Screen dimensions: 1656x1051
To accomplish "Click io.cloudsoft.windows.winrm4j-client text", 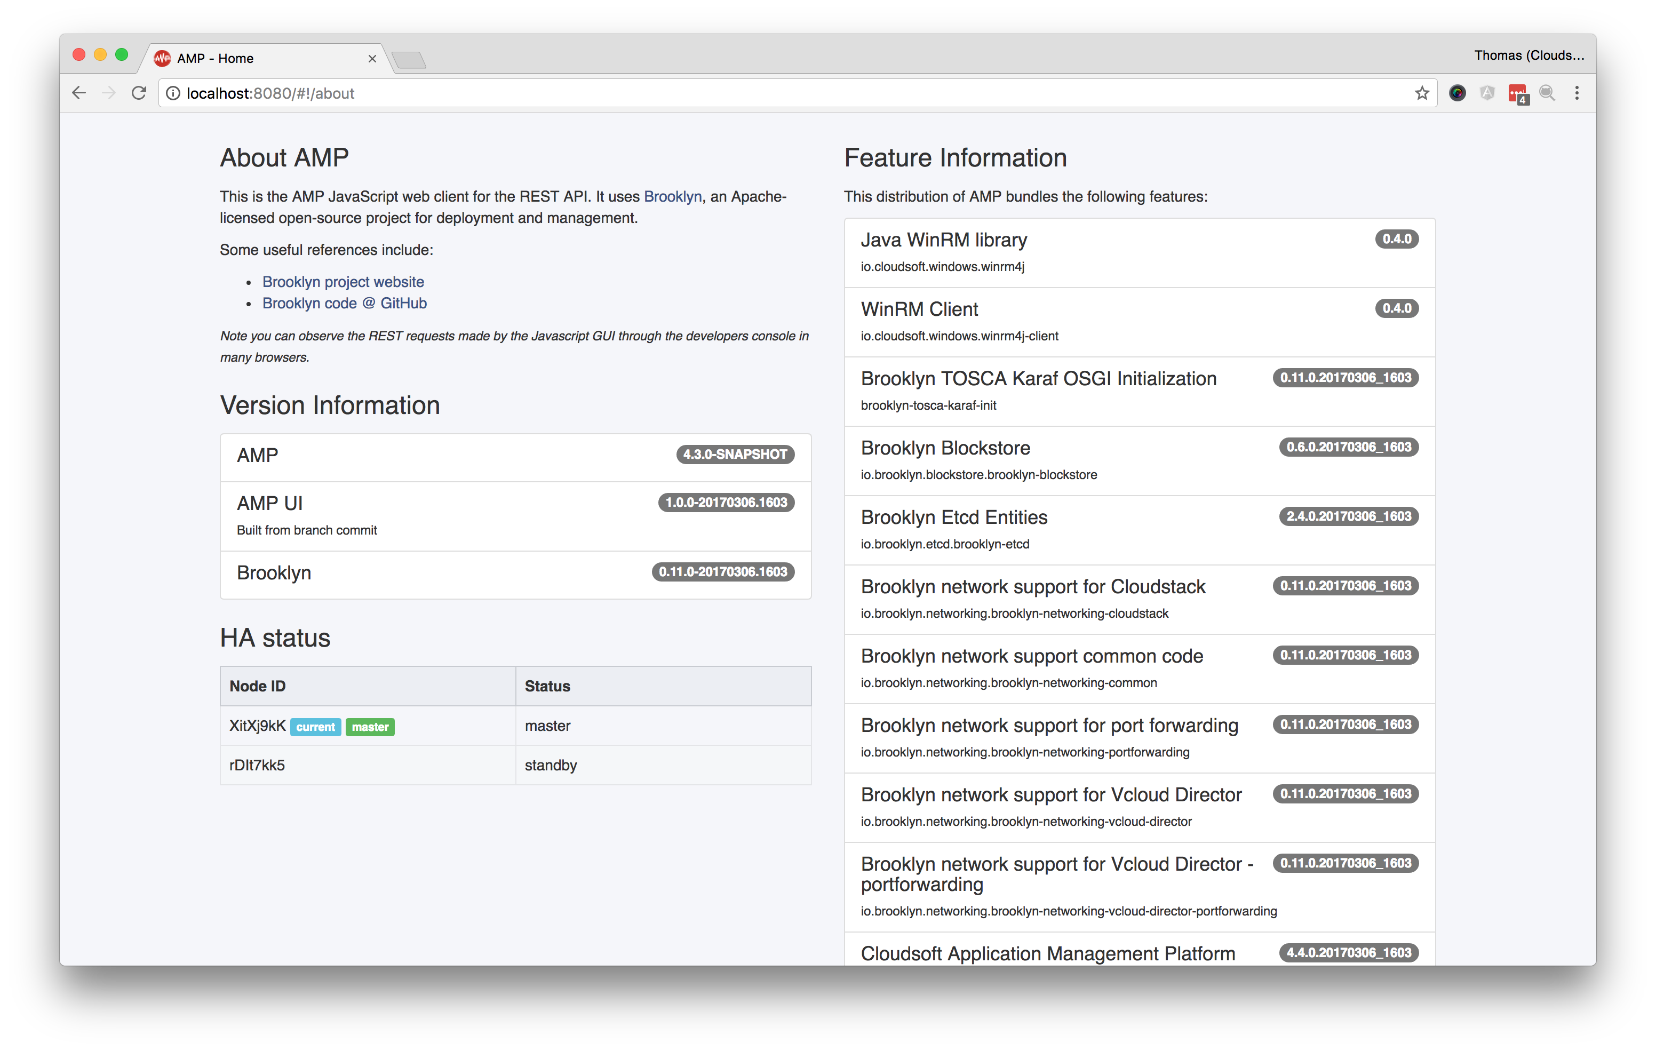I will [959, 336].
